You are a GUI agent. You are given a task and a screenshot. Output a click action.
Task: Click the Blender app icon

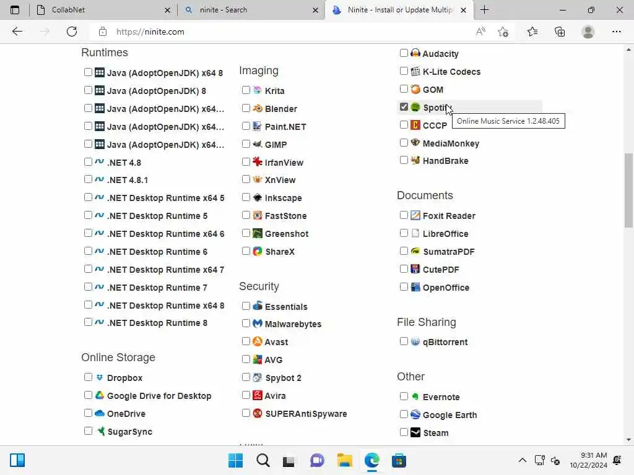pos(257,108)
